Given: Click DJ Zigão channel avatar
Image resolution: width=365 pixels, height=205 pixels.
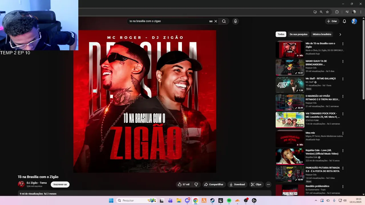Looking at the screenshot, I should click(21, 184).
